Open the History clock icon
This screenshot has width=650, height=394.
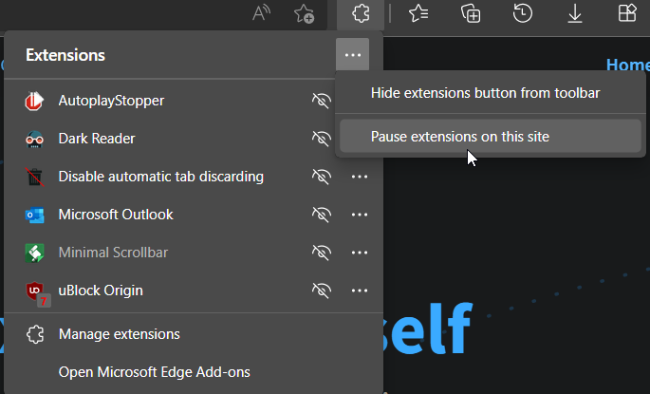[522, 13]
